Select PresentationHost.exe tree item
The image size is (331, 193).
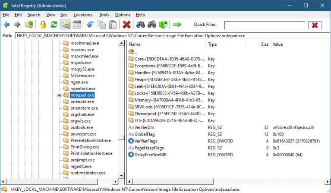point(91,140)
